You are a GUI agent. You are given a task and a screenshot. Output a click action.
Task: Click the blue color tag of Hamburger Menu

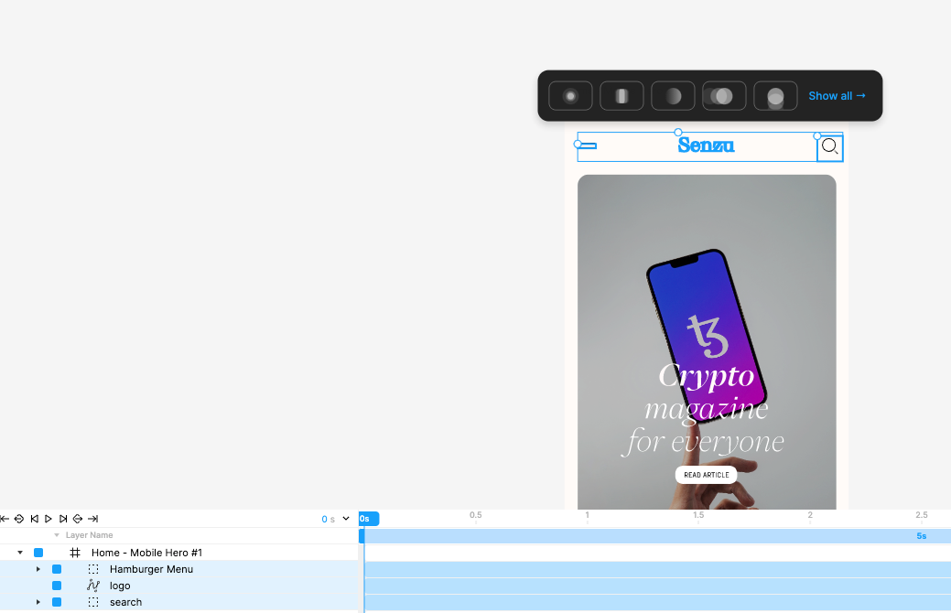coord(57,569)
